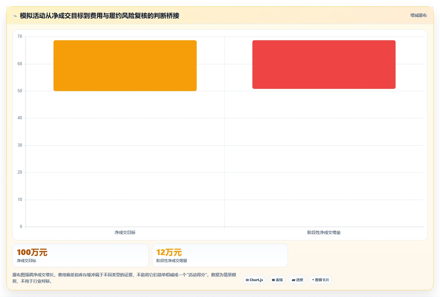
Task: Click the x-axis label 净成交目标
Action: [x=125, y=232]
